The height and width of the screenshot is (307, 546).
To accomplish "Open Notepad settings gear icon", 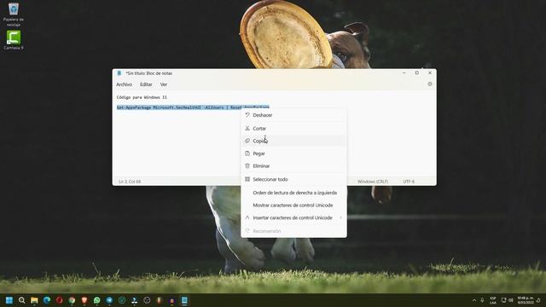I will (430, 84).
